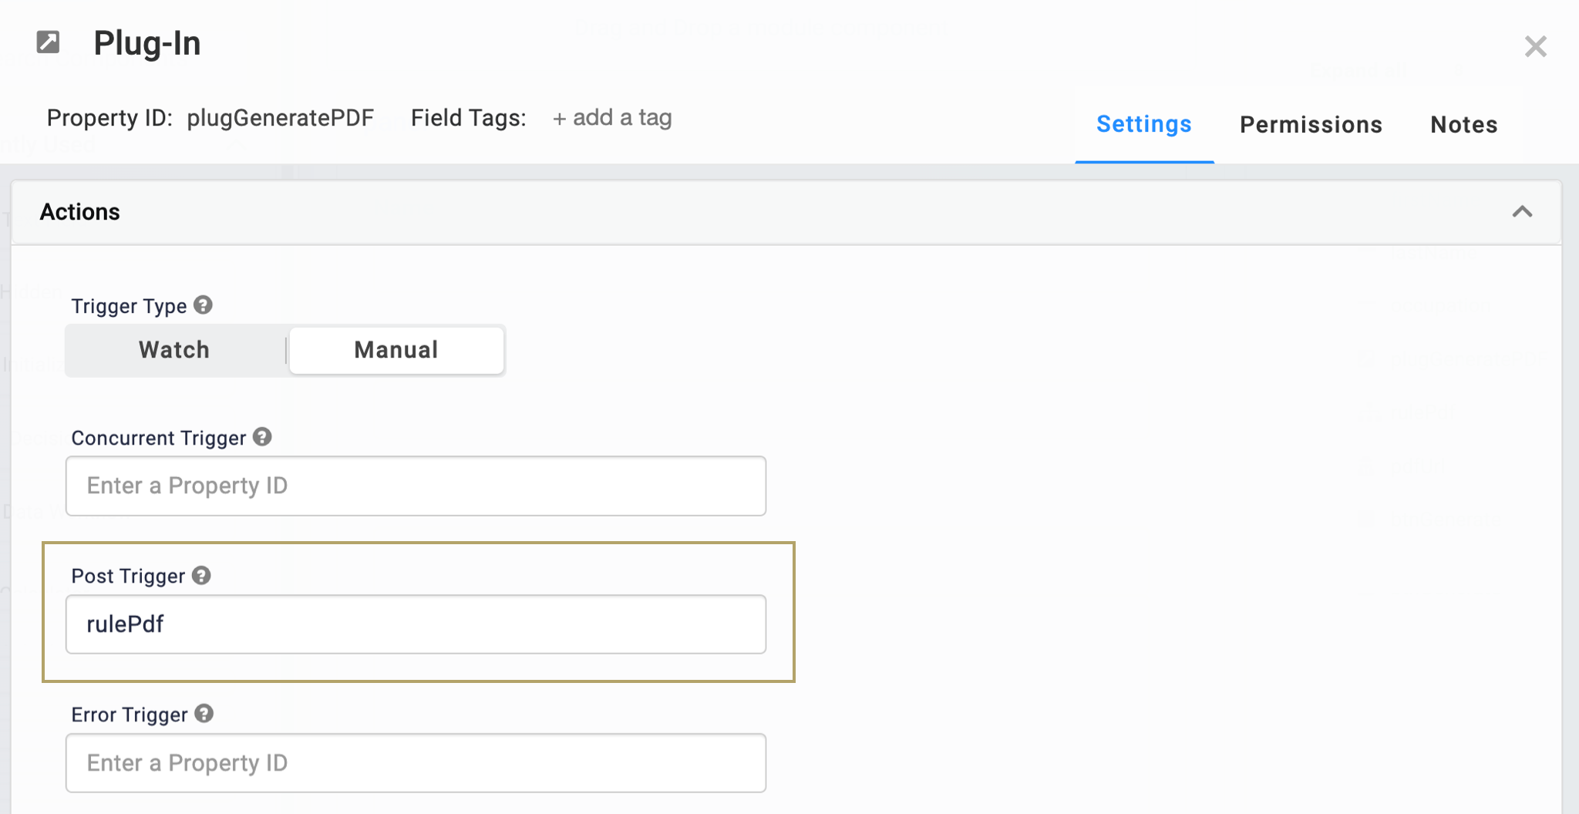Open help for Concurrent Trigger
The width and height of the screenshot is (1579, 814).
[262, 437]
